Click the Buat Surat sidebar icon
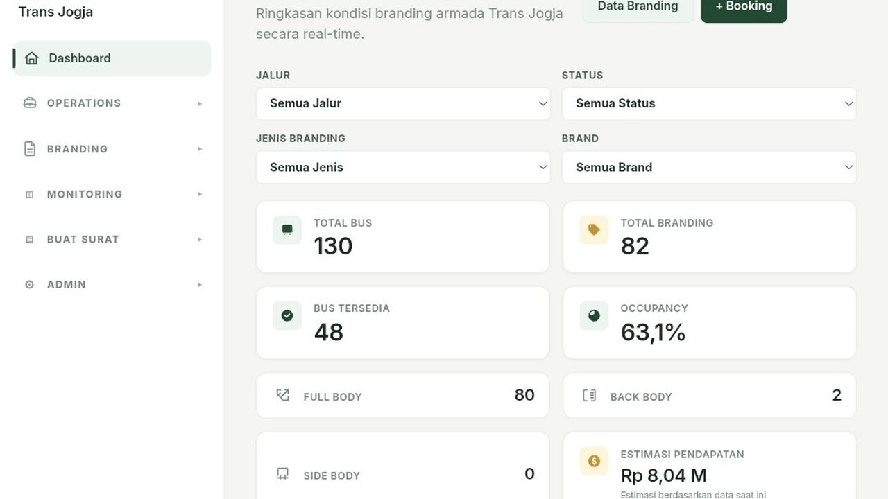 coord(29,240)
